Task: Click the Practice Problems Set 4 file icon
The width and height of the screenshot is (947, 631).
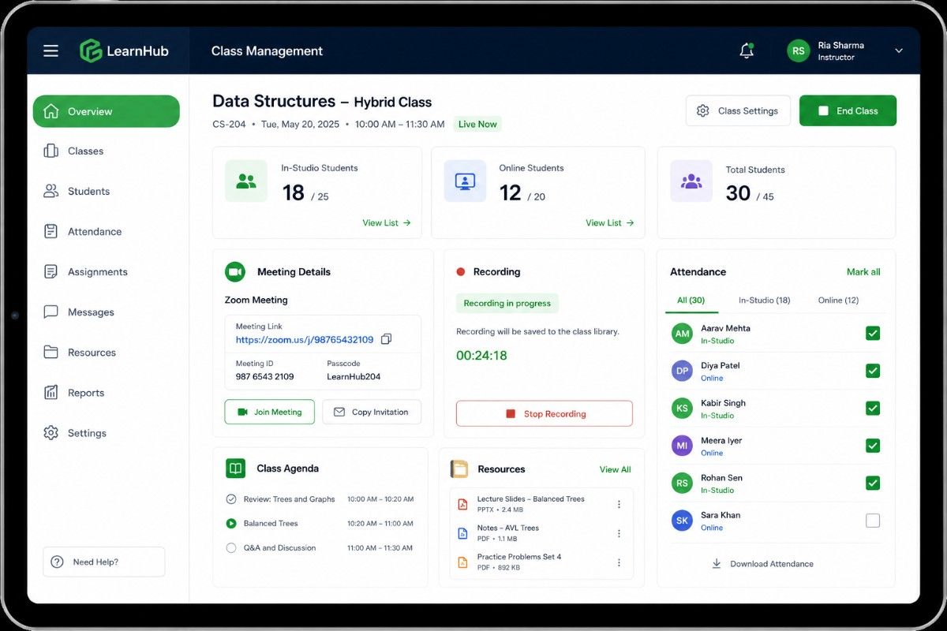Action: [463, 562]
